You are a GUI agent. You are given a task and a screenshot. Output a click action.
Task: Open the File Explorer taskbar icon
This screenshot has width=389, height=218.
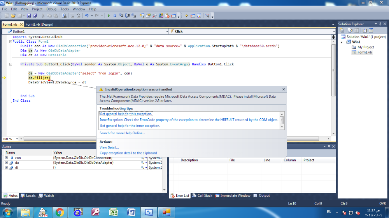pos(25,212)
